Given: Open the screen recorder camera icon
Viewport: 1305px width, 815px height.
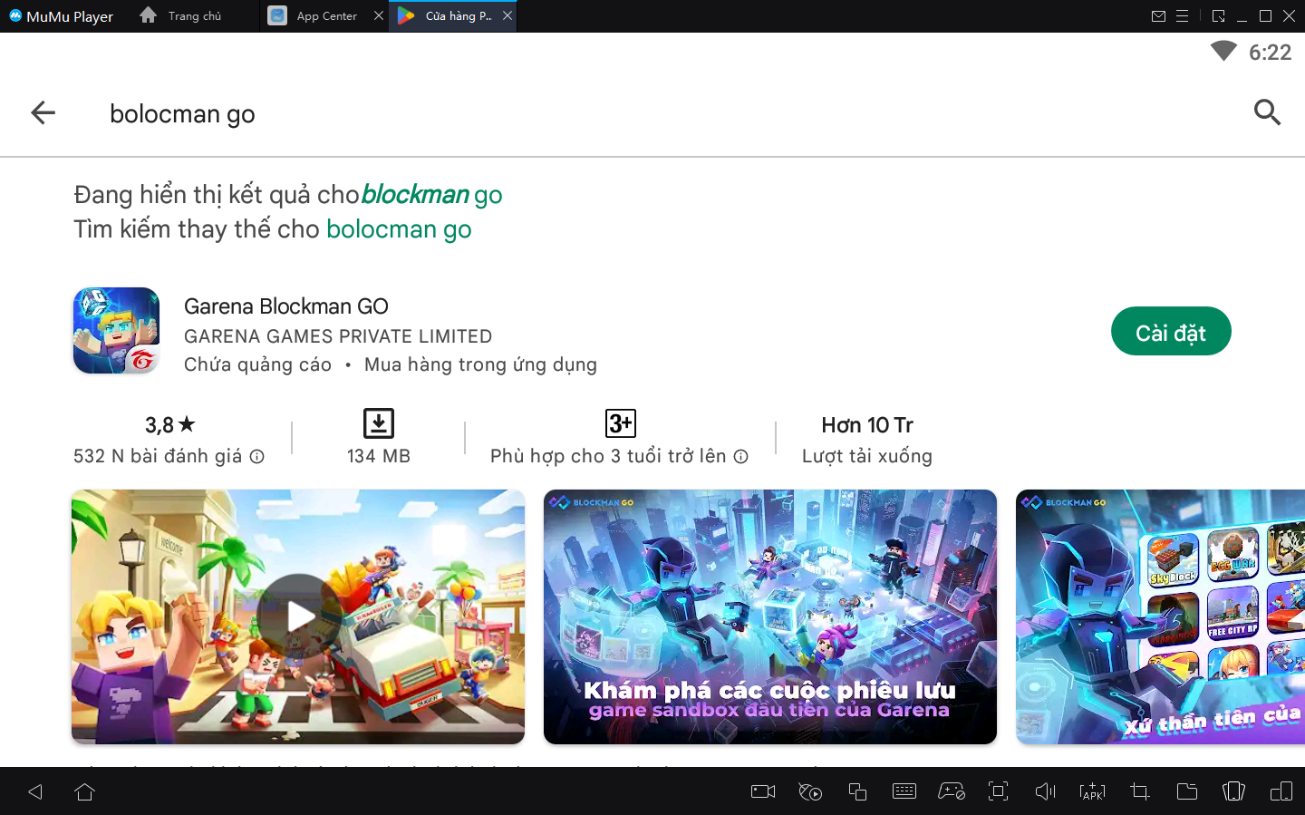Looking at the screenshot, I should (762, 791).
